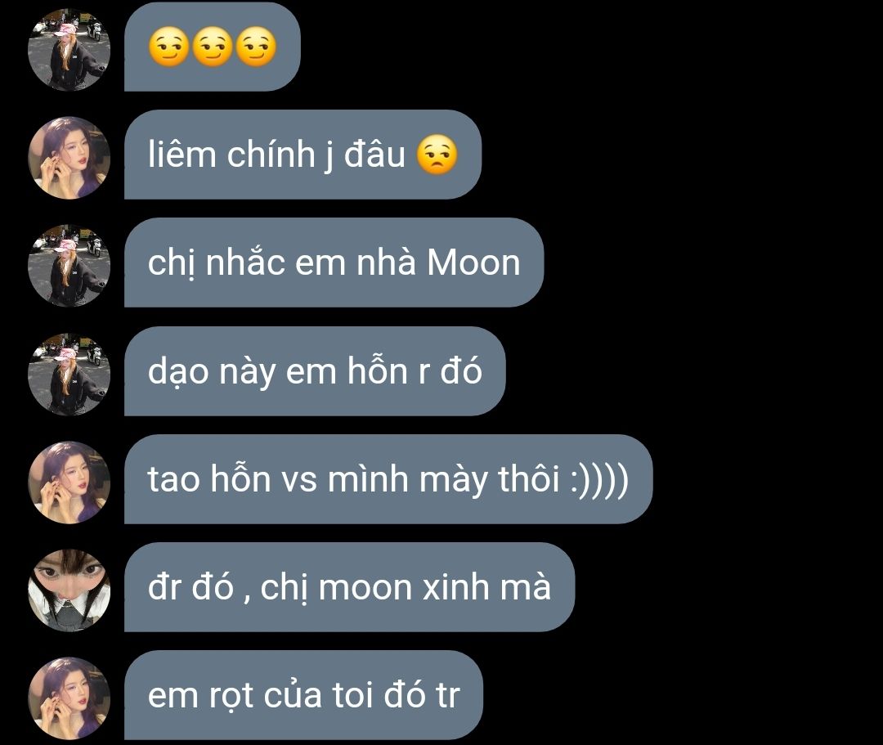Select message 'dạo này em hỗn r đó'
883x745 pixels.
pos(315,371)
